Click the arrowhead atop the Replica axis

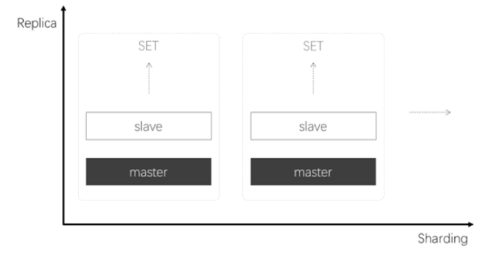tap(63, 8)
